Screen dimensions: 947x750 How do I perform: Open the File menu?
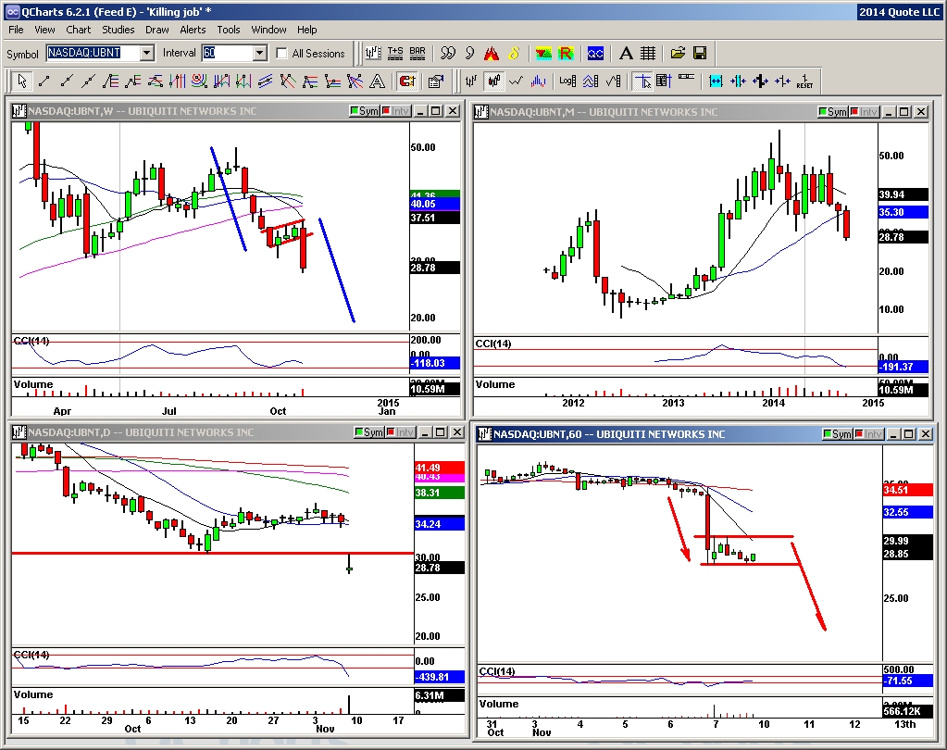[16, 30]
